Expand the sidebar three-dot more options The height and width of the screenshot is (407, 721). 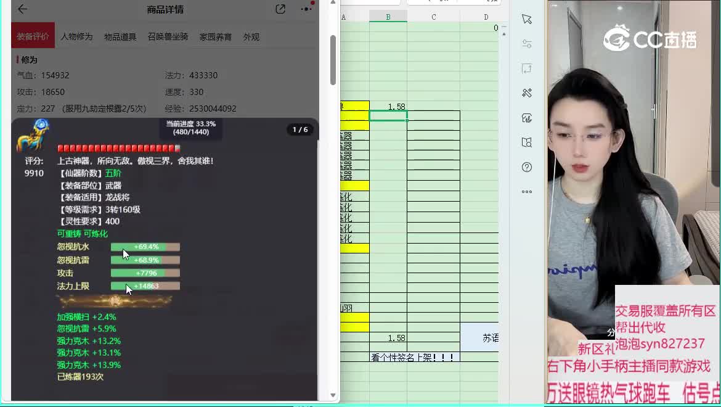click(x=526, y=192)
